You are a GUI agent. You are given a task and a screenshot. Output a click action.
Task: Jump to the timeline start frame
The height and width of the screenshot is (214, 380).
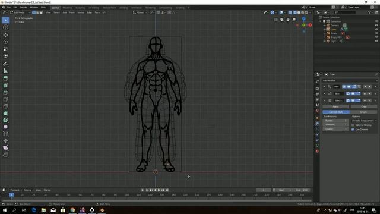147,190
